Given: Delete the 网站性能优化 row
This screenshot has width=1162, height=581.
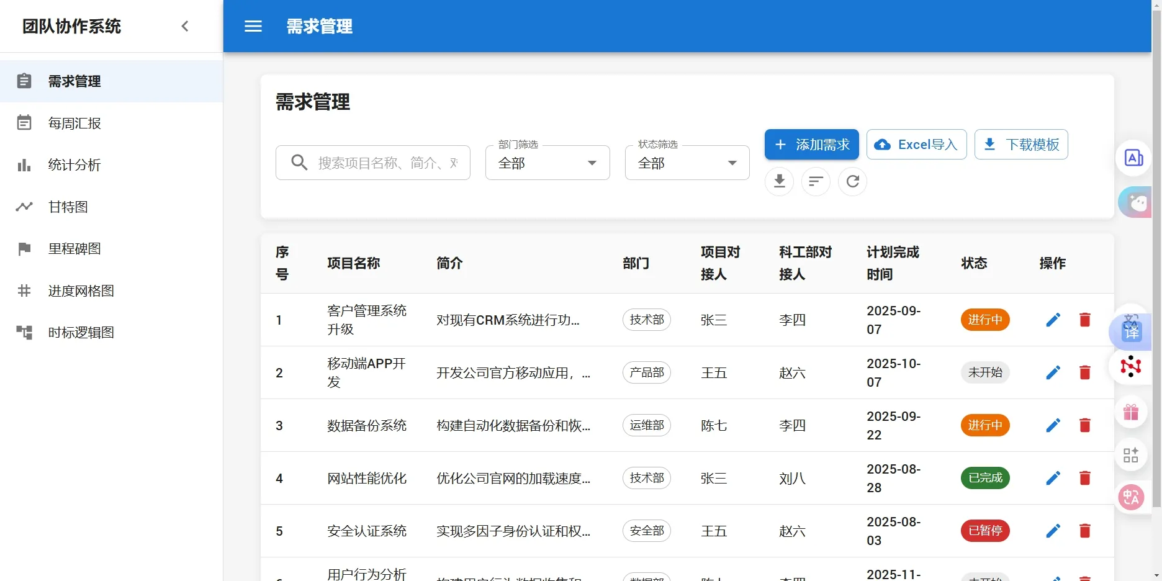Looking at the screenshot, I should [x=1084, y=478].
